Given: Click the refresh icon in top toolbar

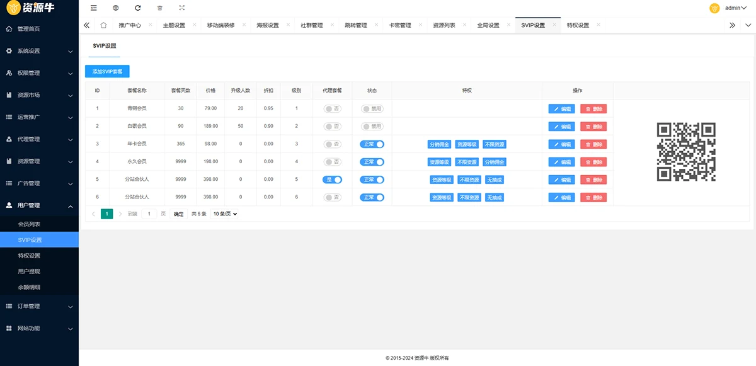Looking at the screenshot, I should click(x=138, y=8).
